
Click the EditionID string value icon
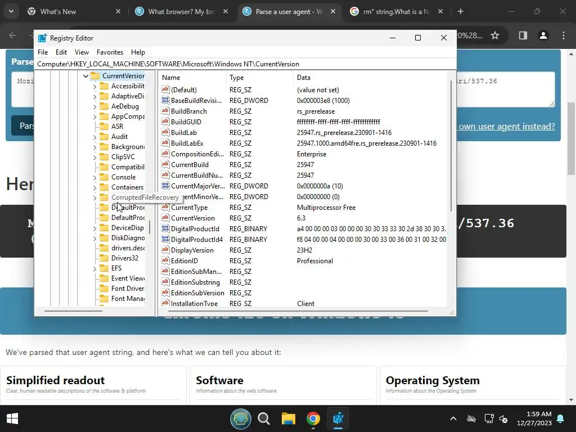tap(165, 260)
